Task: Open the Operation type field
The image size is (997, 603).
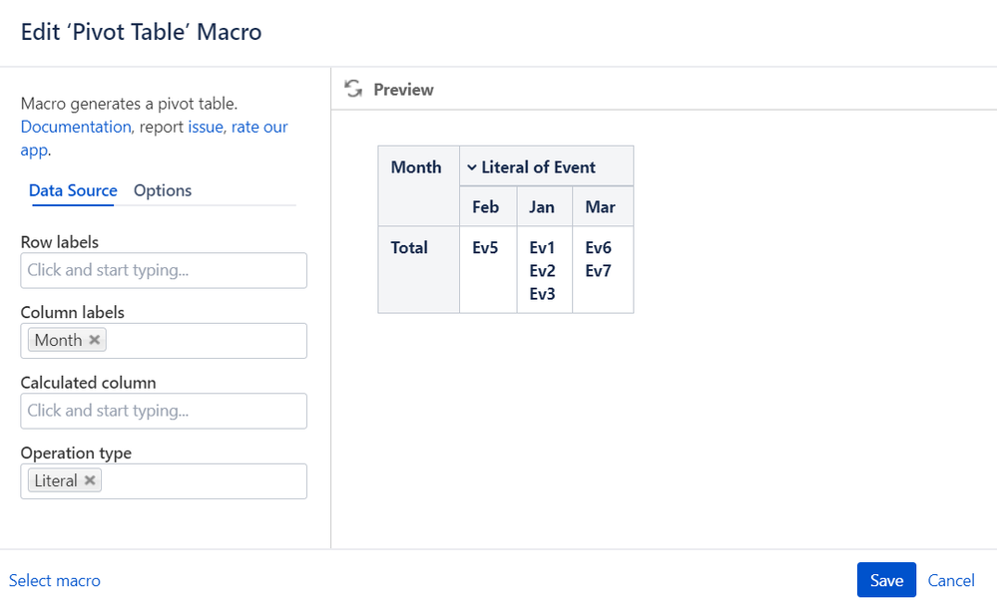Action: click(x=204, y=481)
